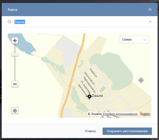Click the Отмена button
The width and height of the screenshot is (159, 140).
[x=90, y=131]
